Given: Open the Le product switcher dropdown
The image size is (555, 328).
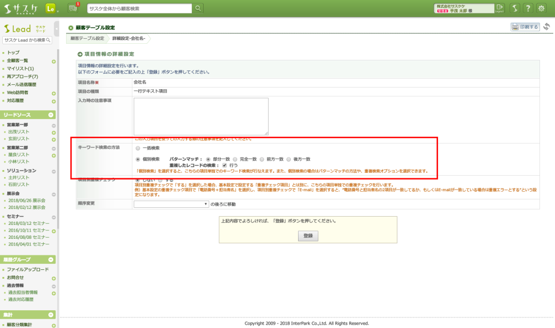Looking at the screenshot, I should click(49, 8).
